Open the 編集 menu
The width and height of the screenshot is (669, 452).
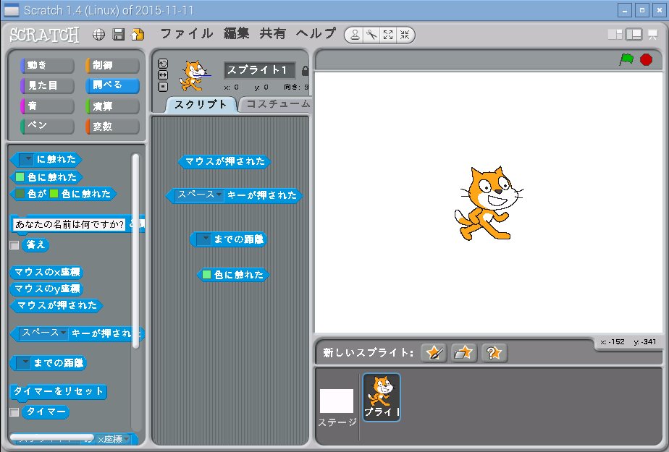[236, 34]
